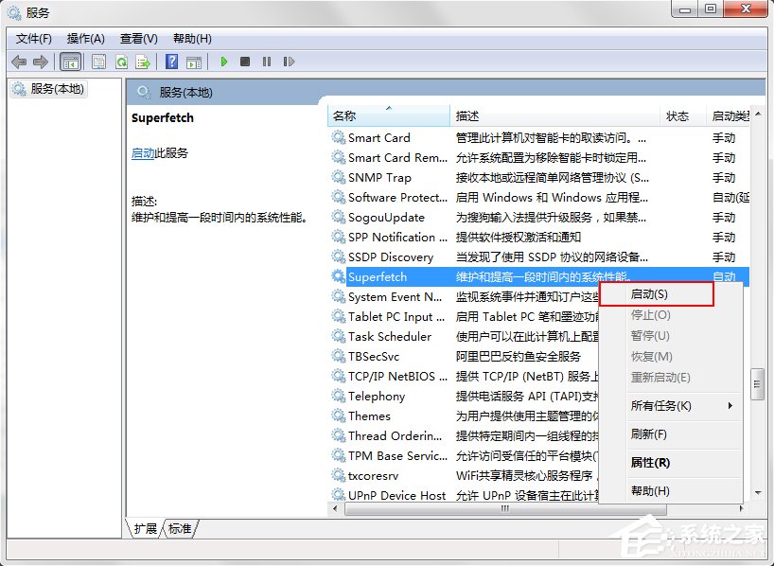Click the help question-mark toolbar icon
Viewport: 774px width, 566px height.
pos(170,62)
